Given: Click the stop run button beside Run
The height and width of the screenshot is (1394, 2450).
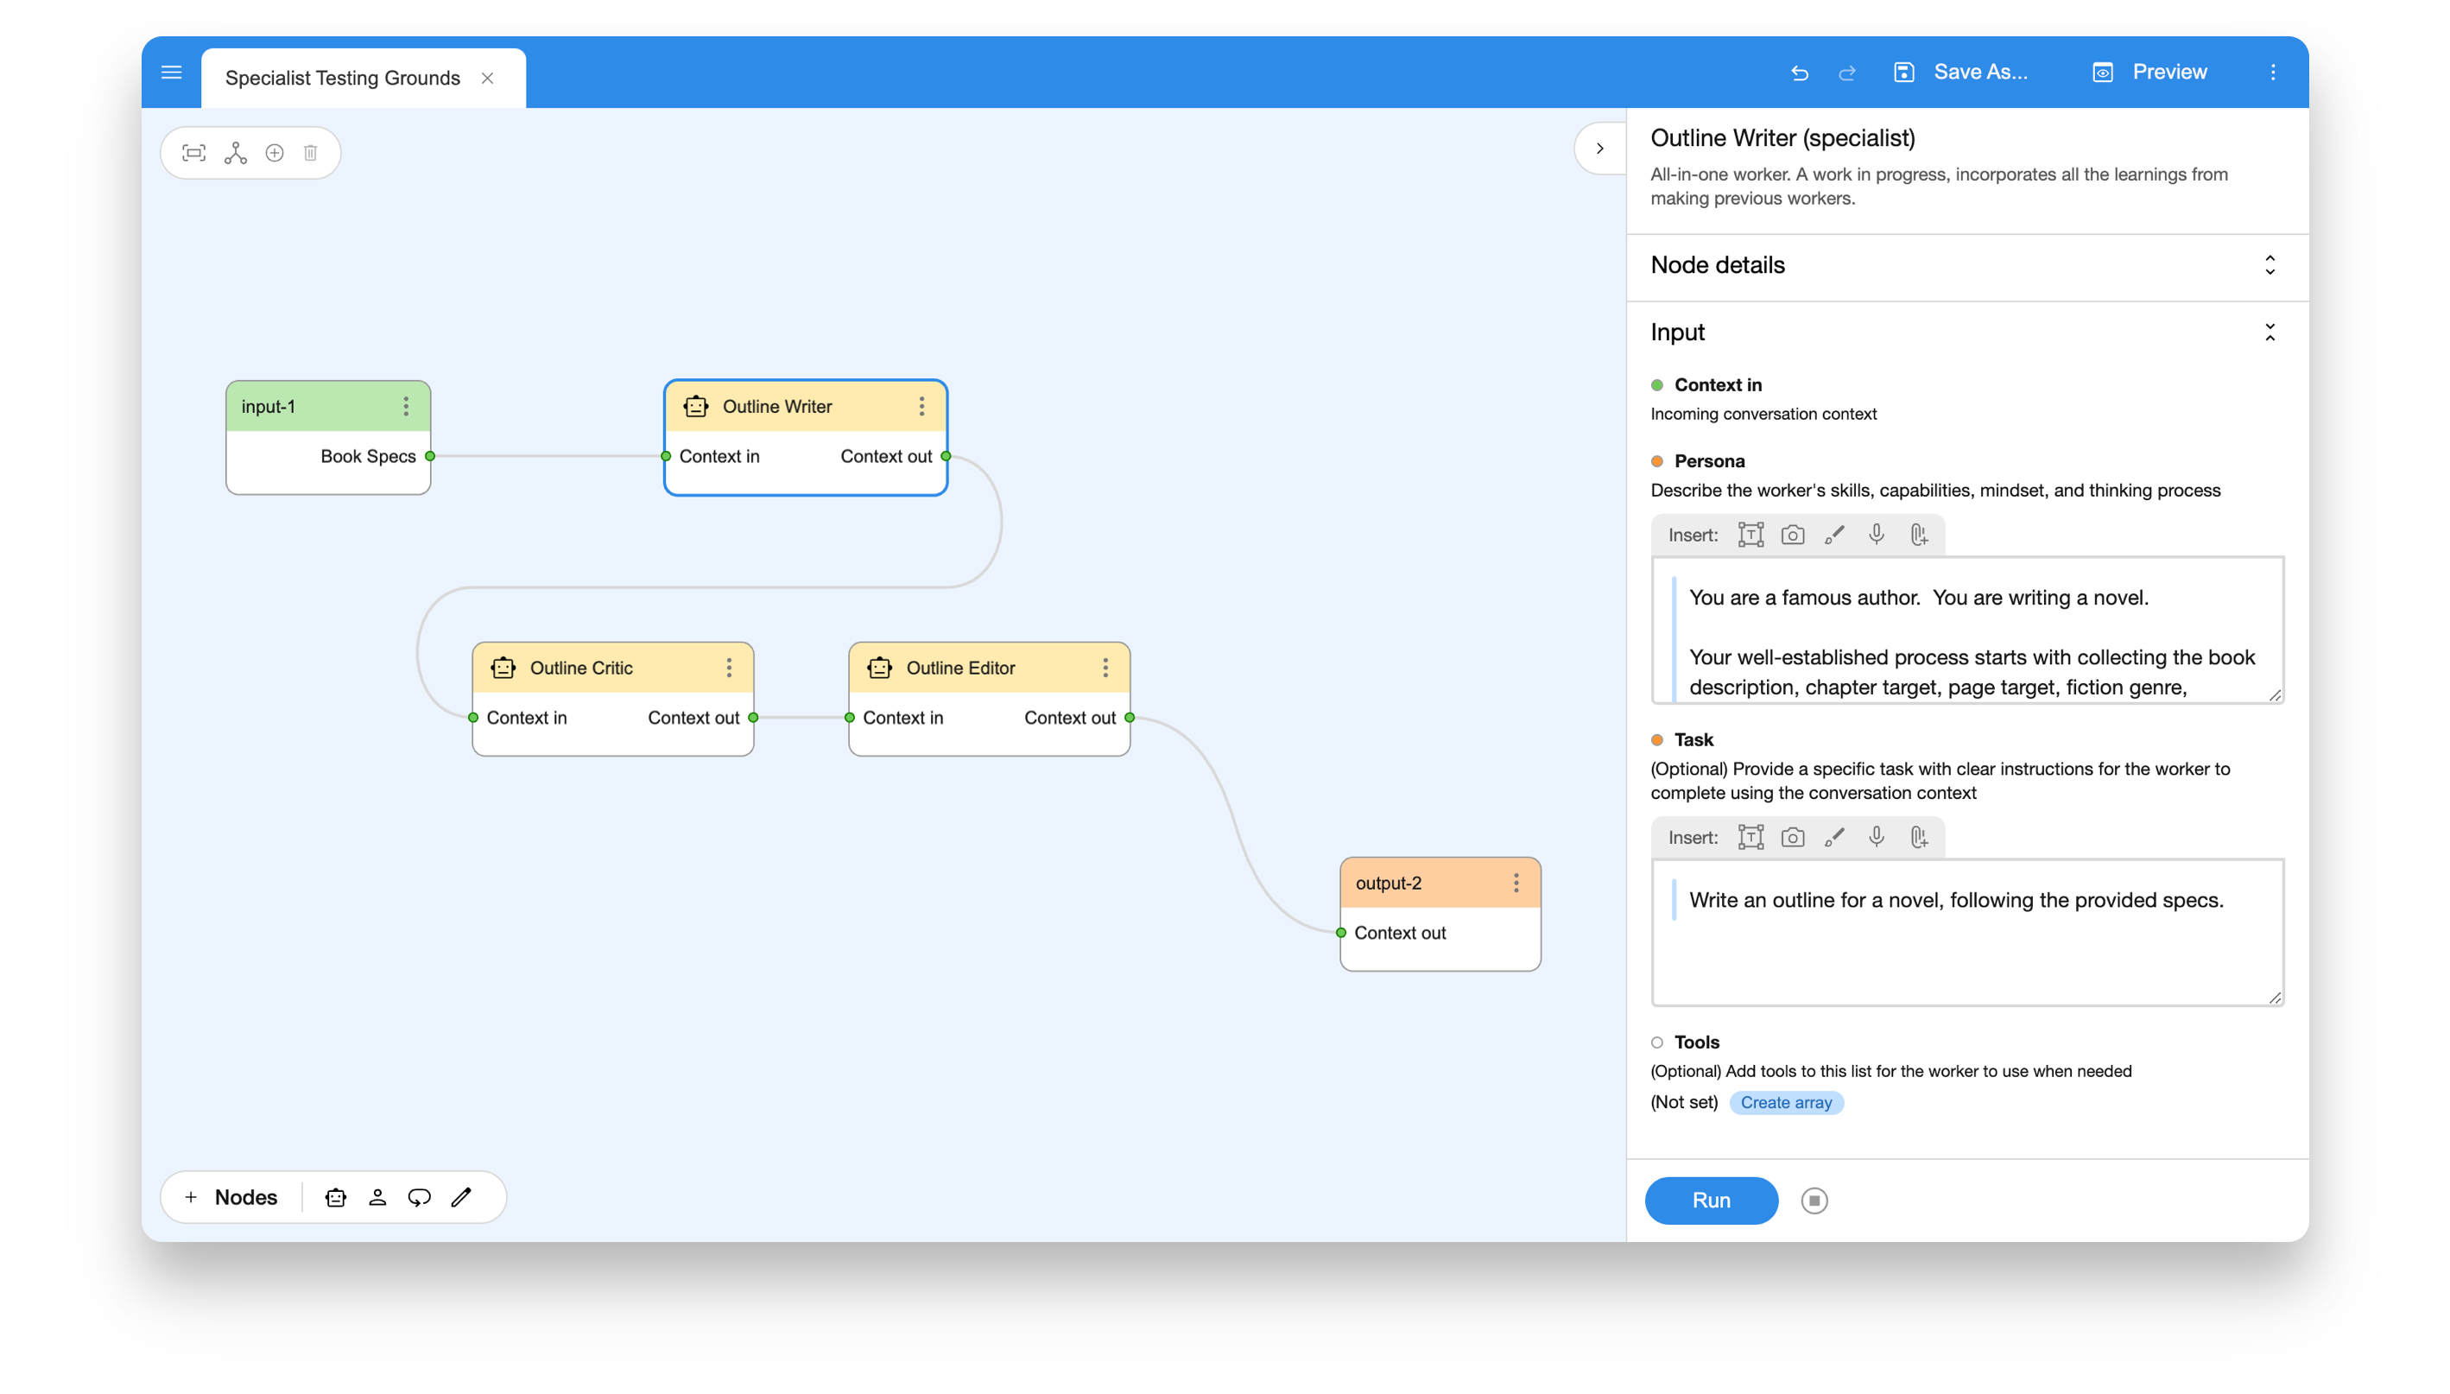Looking at the screenshot, I should tap(1814, 1201).
